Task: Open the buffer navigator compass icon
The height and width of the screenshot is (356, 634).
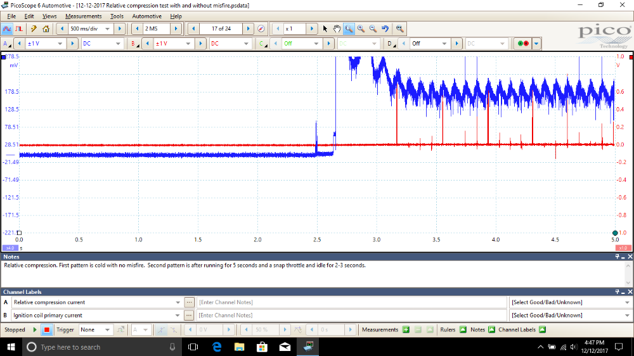Action: point(261,29)
